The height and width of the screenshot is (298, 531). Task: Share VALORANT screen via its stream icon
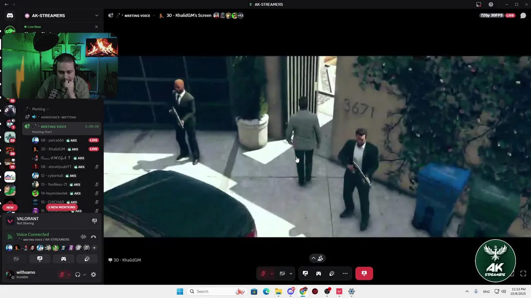95,221
